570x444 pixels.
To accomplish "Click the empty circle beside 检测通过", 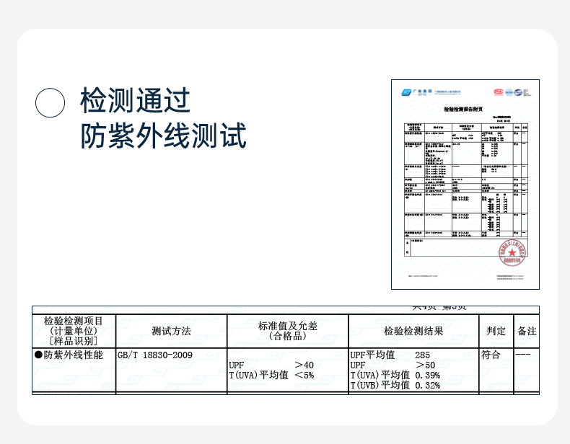I will tap(51, 103).
